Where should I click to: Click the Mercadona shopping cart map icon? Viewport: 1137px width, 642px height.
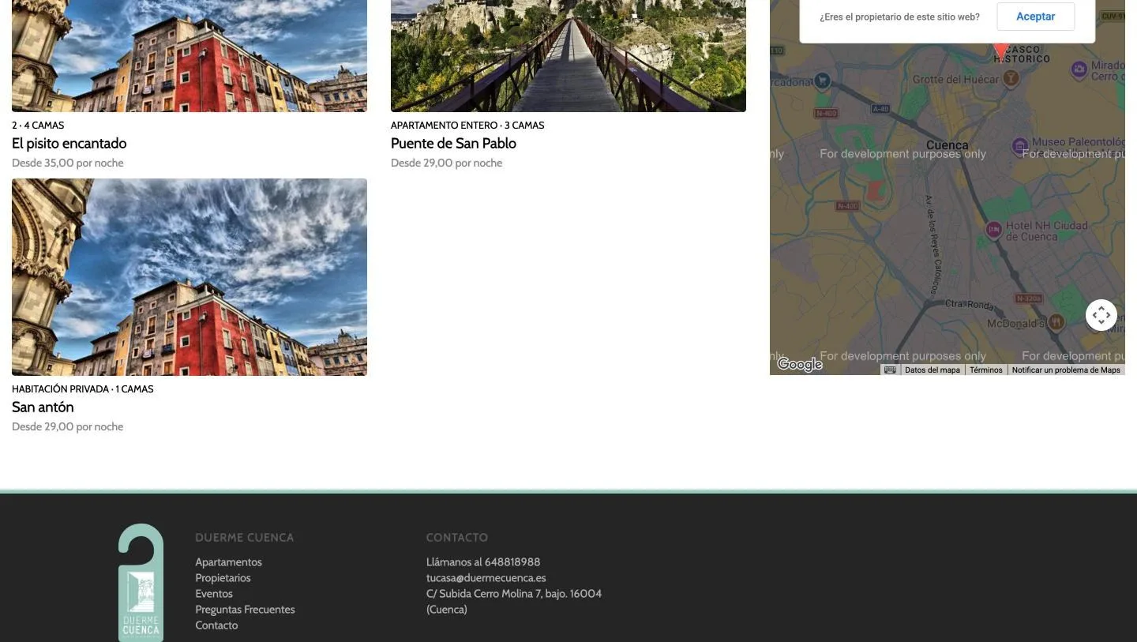(823, 80)
